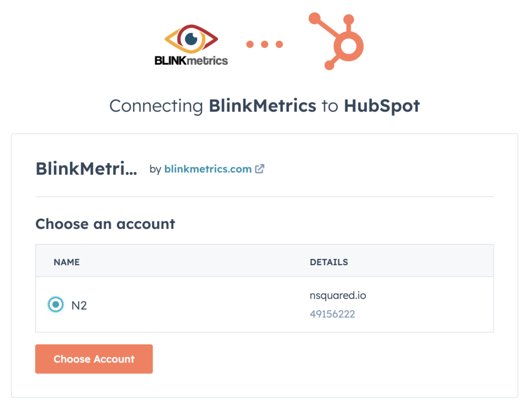Click the leftmost orange connector dot
The width and height of the screenshot is (530, 411).
pos(250,44)
